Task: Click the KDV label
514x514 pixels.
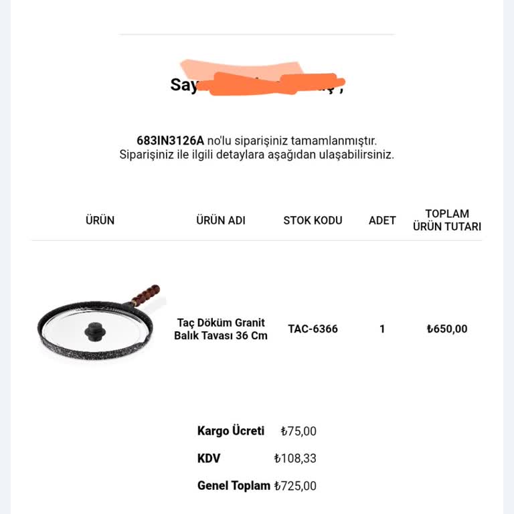Action: (x=209, y=458)
